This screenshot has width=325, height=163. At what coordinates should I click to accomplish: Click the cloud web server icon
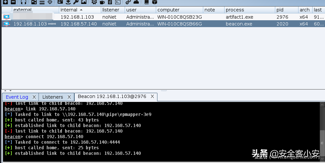point(136,2)
